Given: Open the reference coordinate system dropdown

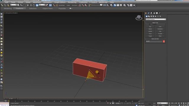Looking at the screenshot, I should click(42, 5).
